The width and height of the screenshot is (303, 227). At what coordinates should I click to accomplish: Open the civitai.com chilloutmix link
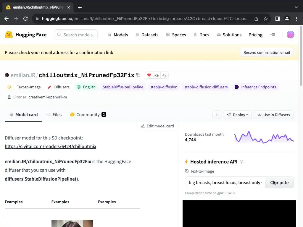point(50,147)
